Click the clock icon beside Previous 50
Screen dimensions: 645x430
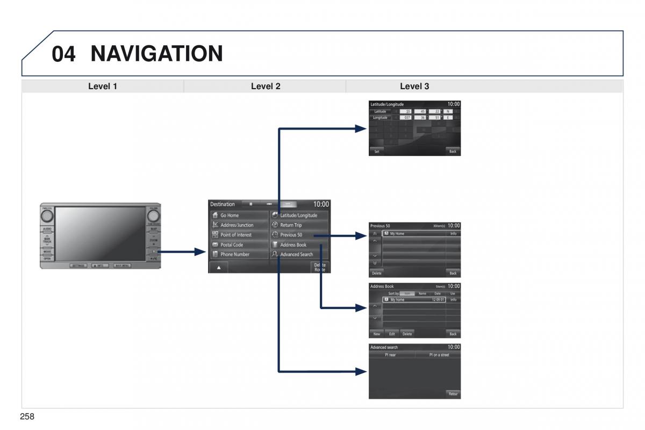click(x=275, y=235)
